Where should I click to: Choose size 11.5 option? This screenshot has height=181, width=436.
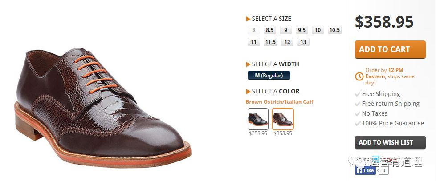(270, 42)
